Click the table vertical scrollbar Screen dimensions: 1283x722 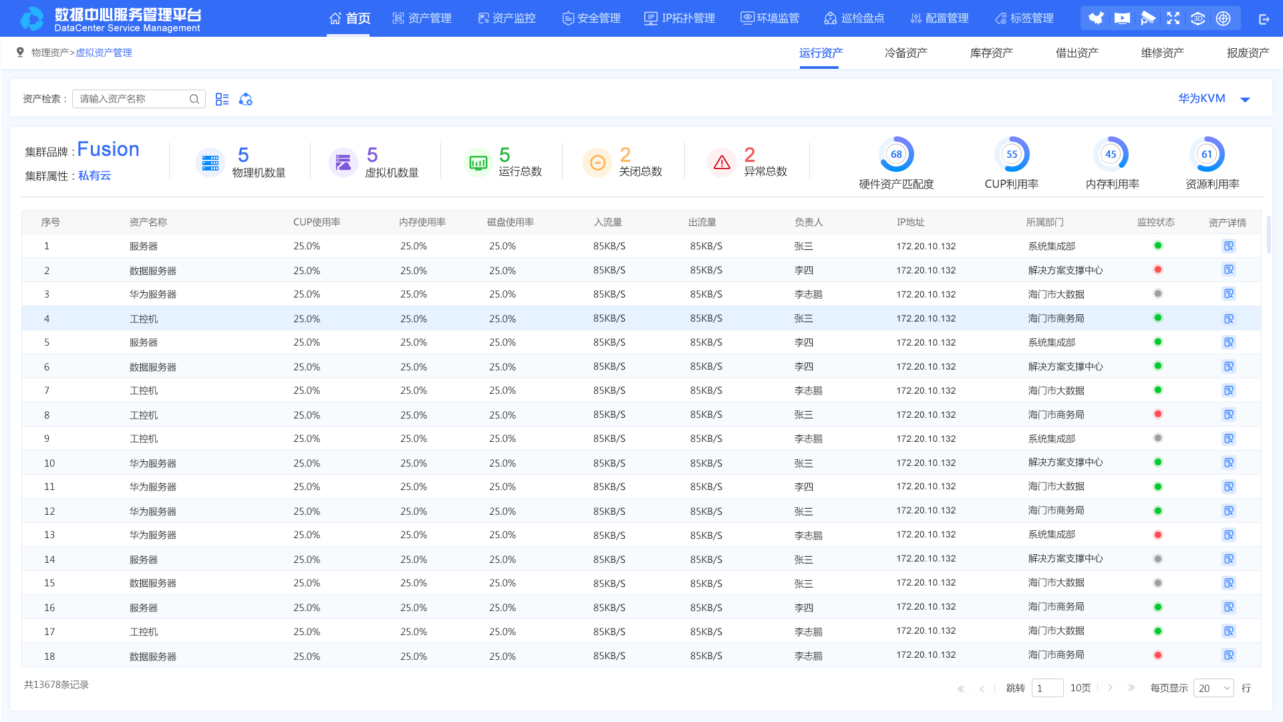point(1268,235)
